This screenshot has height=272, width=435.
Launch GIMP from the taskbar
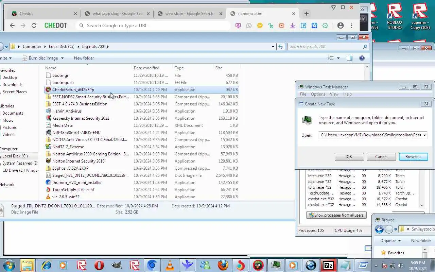117,265
